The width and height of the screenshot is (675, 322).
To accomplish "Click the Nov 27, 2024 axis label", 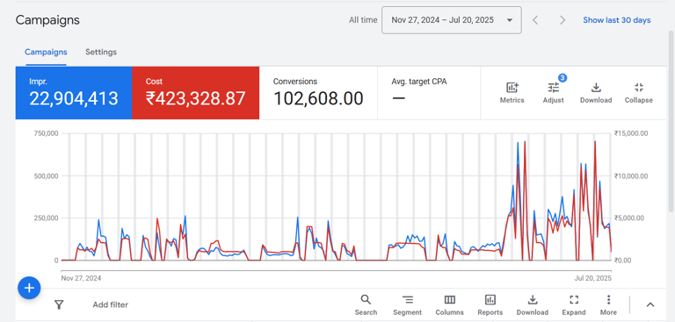I will point(81,278).
